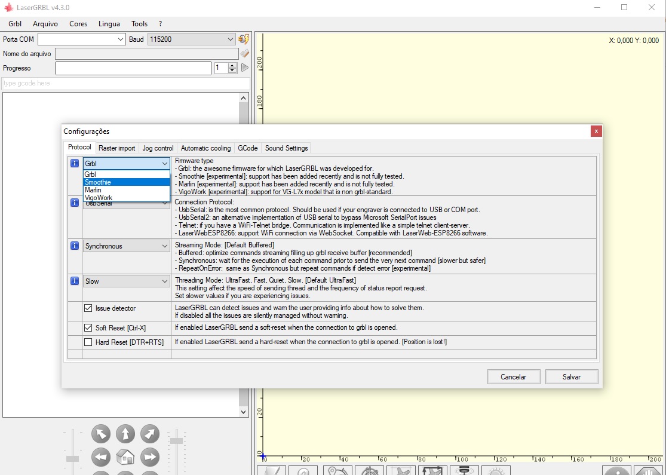Jog up using the up arrow button
Viewport: 666px width, 475px height.
pos(125,434)
